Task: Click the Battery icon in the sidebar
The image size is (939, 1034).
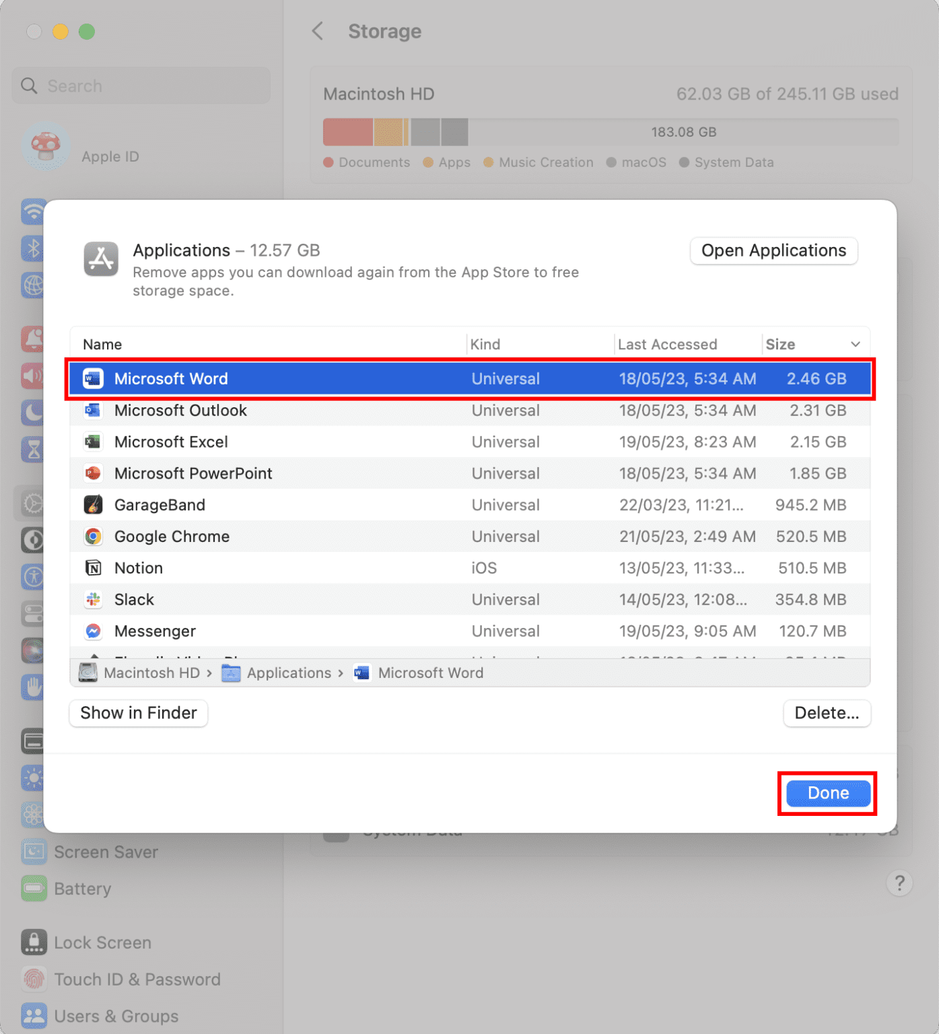Action: pos(34,889)
